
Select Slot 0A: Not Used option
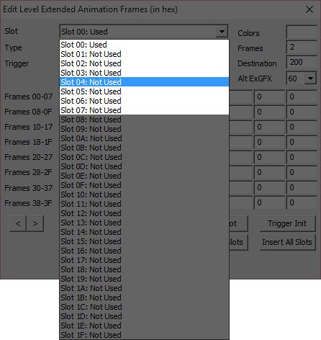click(144, 138)
